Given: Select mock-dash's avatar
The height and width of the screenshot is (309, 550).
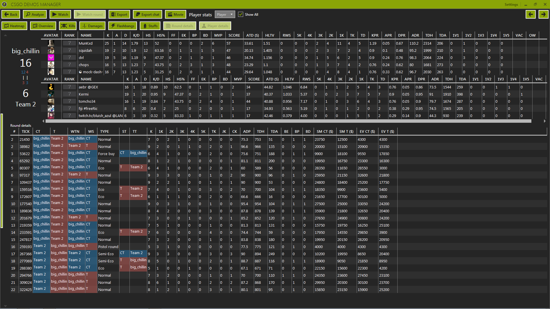Looking at the screenshot, I should (x=51, y=72).
